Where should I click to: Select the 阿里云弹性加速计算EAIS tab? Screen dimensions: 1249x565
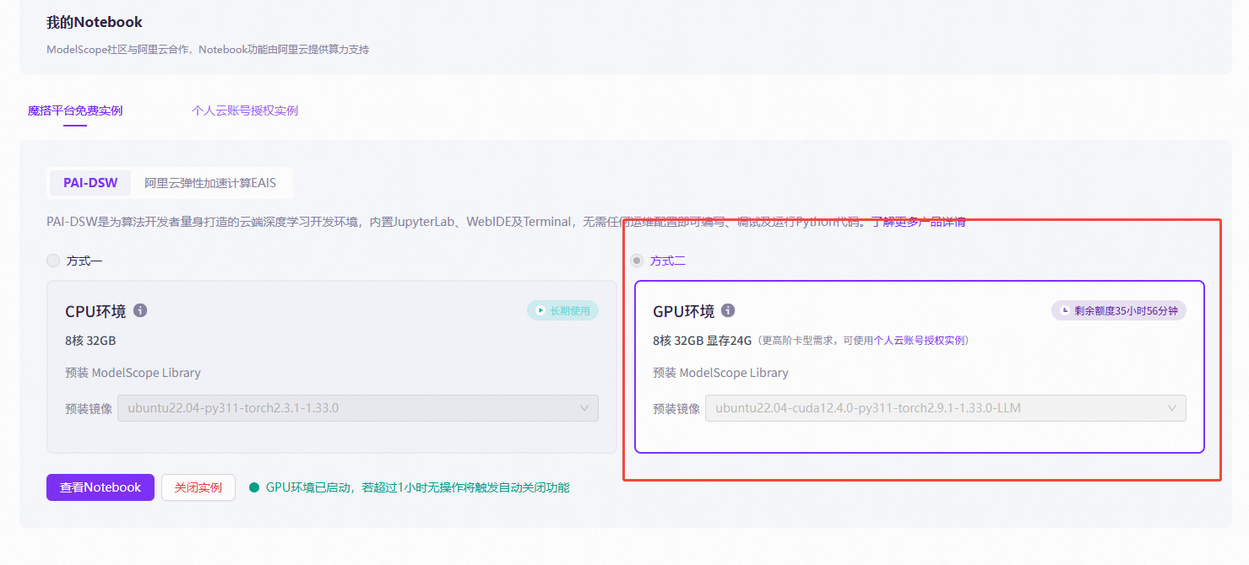pos(210,182)
